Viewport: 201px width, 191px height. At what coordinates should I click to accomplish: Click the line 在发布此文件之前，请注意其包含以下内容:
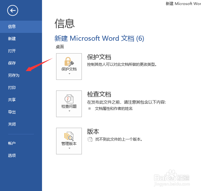pyautogui.click(x=126, y=102)
